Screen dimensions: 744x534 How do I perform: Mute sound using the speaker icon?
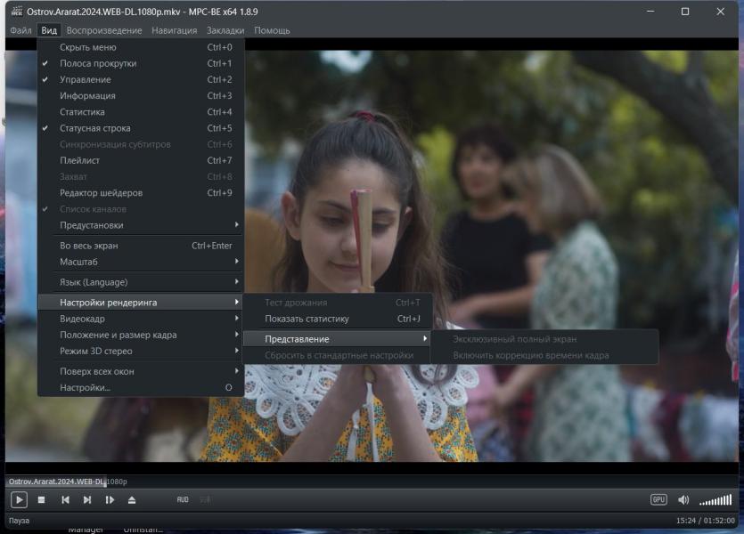[x=683, y=500]
